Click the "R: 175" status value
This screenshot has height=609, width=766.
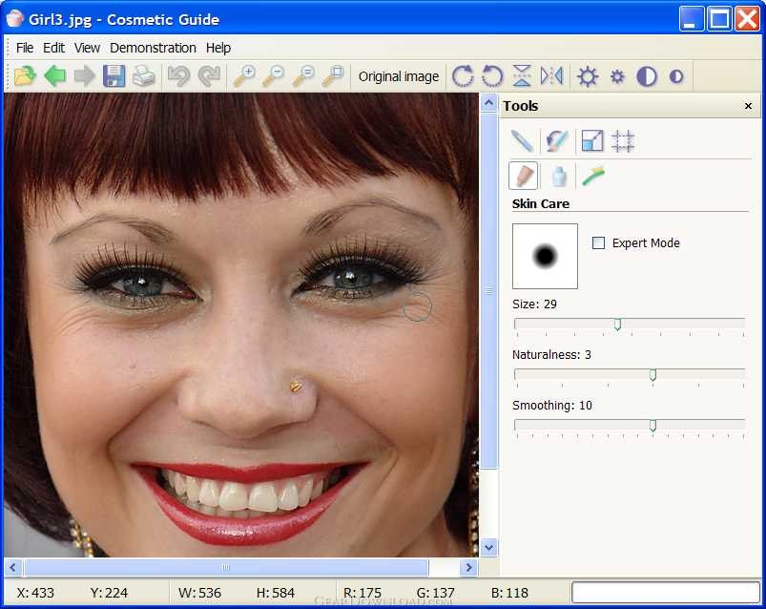coord(362,593)
